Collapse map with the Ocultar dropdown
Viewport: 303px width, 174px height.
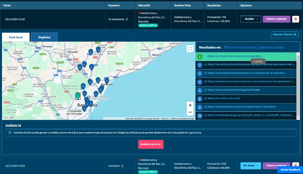[251, 19]
